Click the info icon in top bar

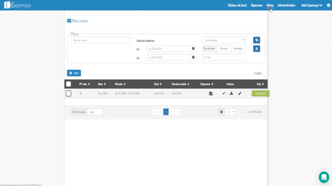[329, 5]
